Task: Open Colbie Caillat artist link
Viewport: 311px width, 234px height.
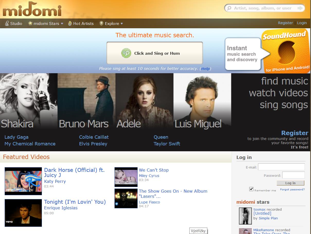Action: click(94, 137)
